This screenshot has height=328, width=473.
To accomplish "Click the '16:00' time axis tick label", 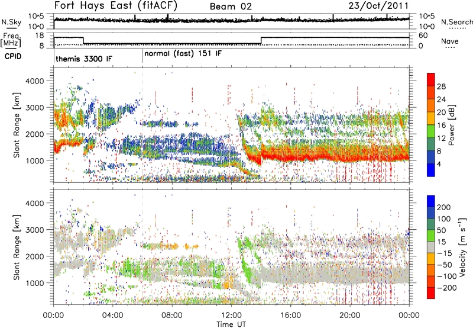I will pos(290,316).
